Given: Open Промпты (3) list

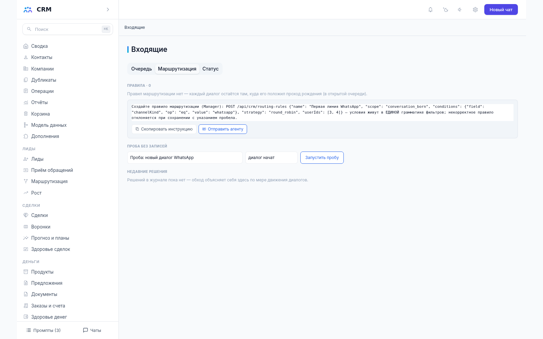Looking at the screenshot, I should tap(43, 330).
